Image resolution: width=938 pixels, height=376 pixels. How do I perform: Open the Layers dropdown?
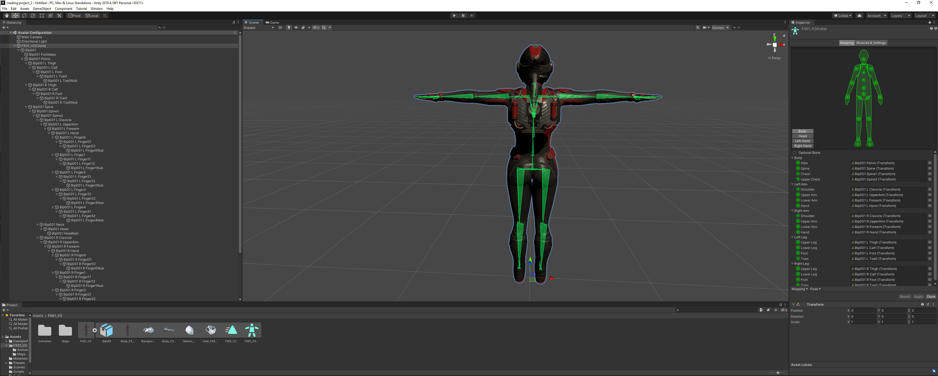point(900,16)
